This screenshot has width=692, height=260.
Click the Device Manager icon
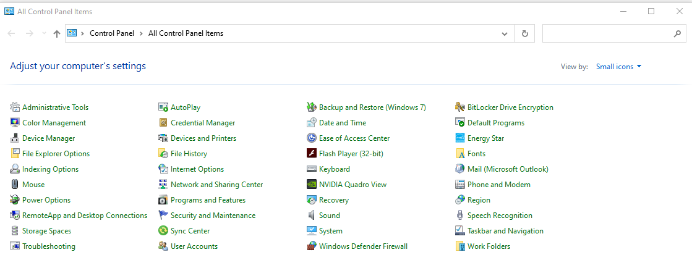(15, 138)
